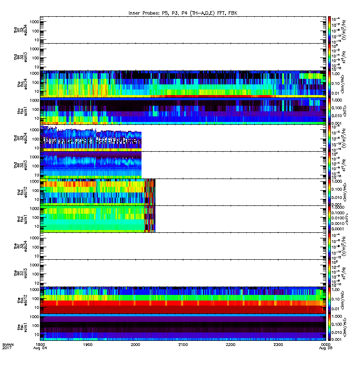Click the thd fff 32 scm3 spectrogram data
Image resolution: width=348 pixels, height=371 pixels.
pyautogui.click(x=91, y=165)
